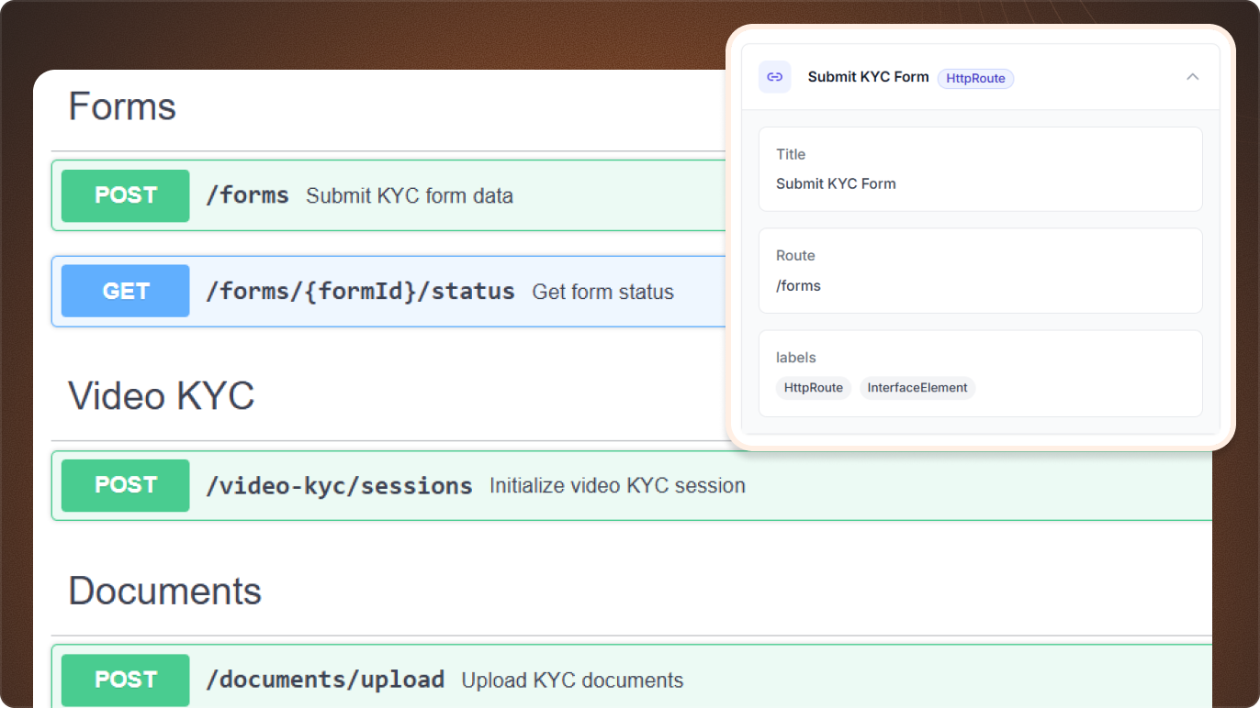1260x708 pixels.
Task: Click the 'Submit KYC form data' description
Action: point(410,196)
